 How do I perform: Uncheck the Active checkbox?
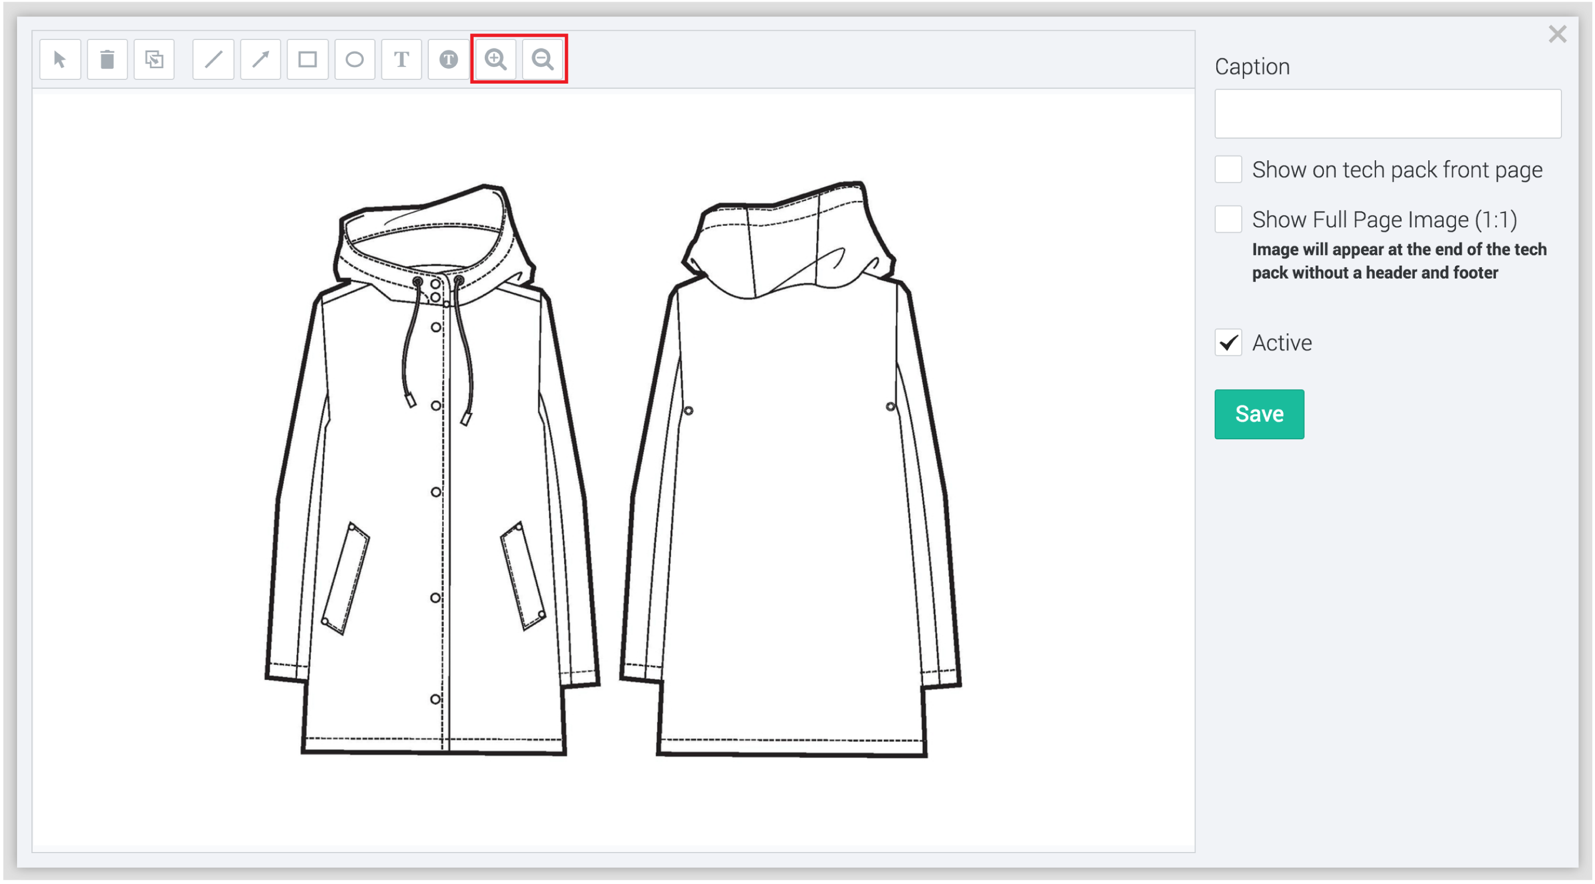(1228, 343)
